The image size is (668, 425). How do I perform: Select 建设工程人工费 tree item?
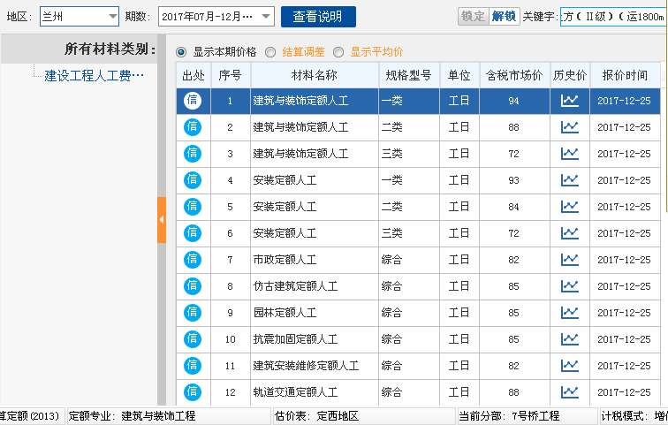(95, 76)
